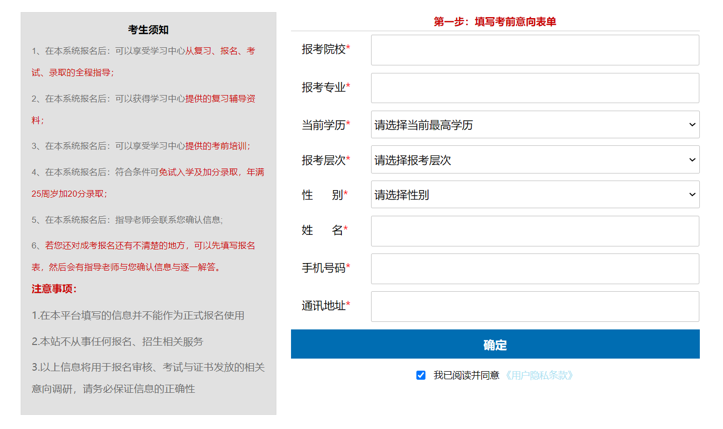The width and height of the screenshot is (723, 429).
Task: Open the 当前学历 dropdown
Action: [535, 125]
